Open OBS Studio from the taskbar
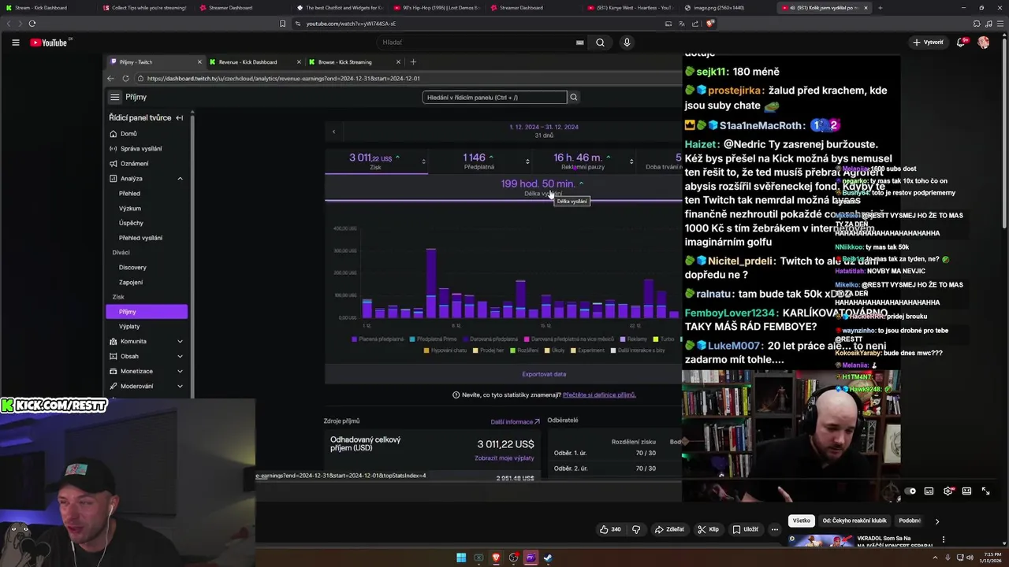This screenshot has width=1009, height=567. click(514, 558)
